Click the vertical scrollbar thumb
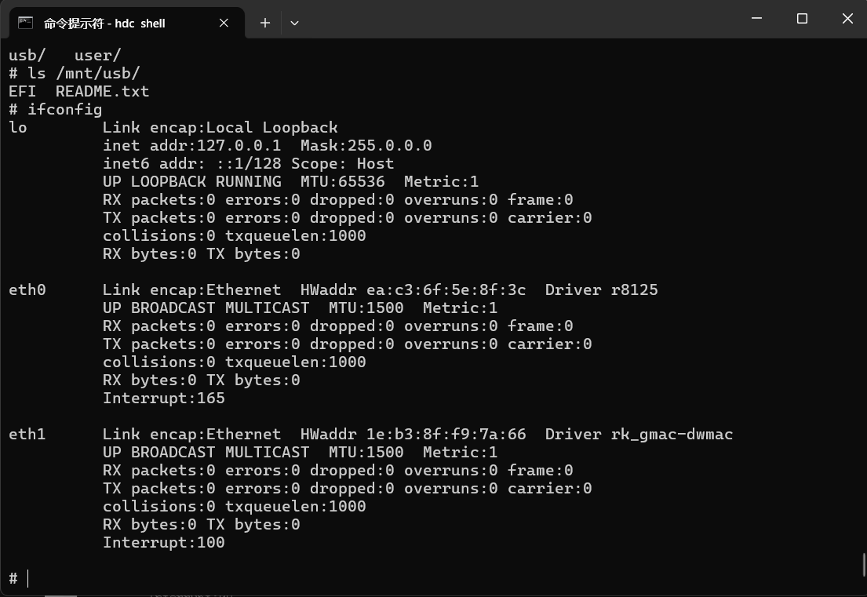Viewport: 867px width, 597px height. 863,565
